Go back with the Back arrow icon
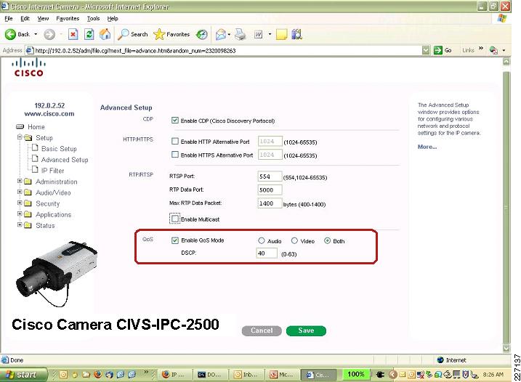The height and width of the screenshot is (382, 521). point(10,34)
